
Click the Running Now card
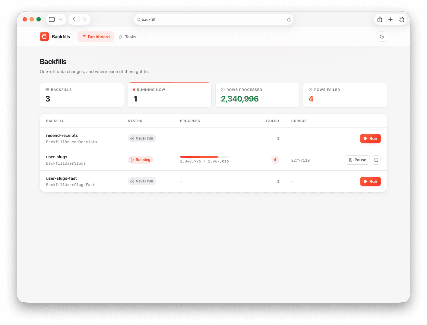pyautogui.click(x=169, y=95)
